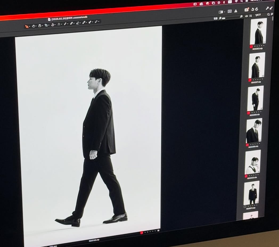Click viewer zoom-in magnifier at slider end
Image resolution: width=279 pixels, height=247 pixels.
click(x=241, y=17)
